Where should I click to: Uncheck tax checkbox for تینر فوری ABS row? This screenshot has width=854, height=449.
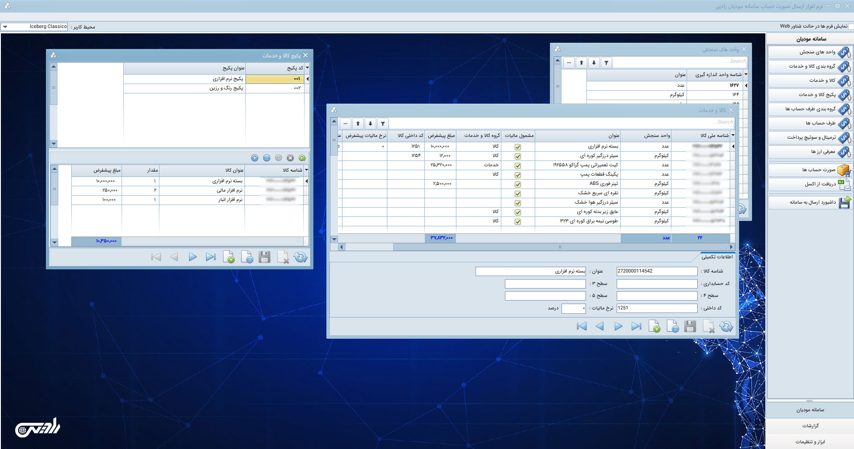point(518,184)
